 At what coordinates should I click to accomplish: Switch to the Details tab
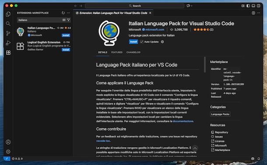click(103, 52)
